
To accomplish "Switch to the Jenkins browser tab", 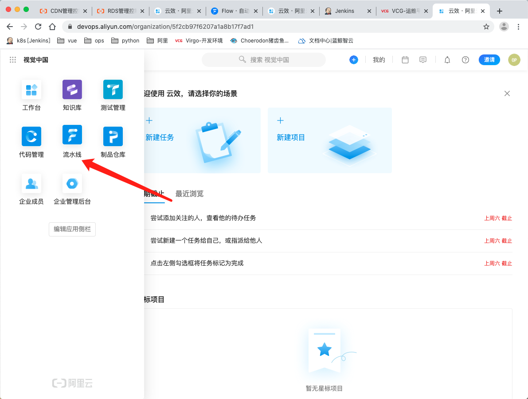I will click(x=348, y=11).
